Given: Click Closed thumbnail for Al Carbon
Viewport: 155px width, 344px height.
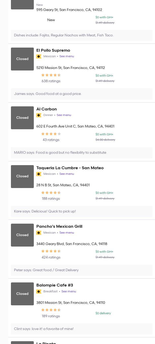Looking at the screenshot, I should 22,118.
